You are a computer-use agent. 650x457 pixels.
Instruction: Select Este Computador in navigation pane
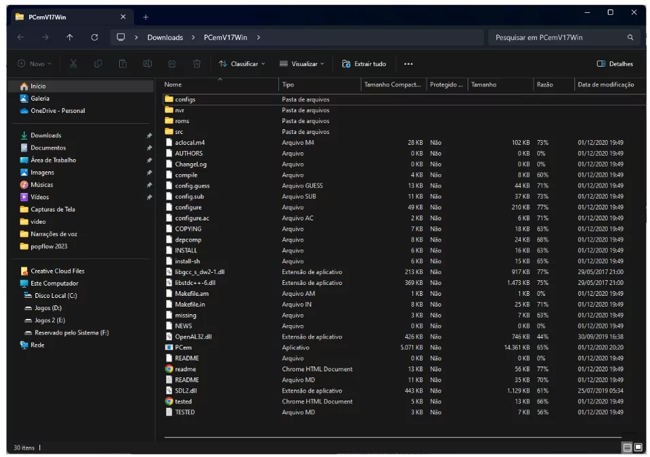pos(55,284)
